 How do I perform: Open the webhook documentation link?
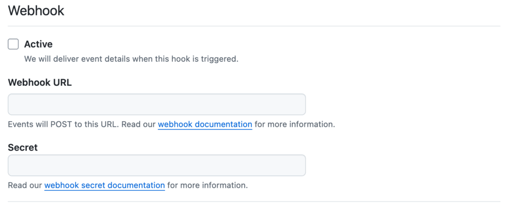[x=205, y=124]
